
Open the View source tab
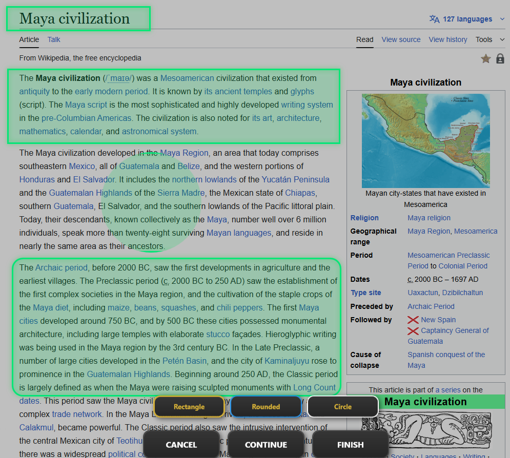pyautogui.click(x=401, y=39)
